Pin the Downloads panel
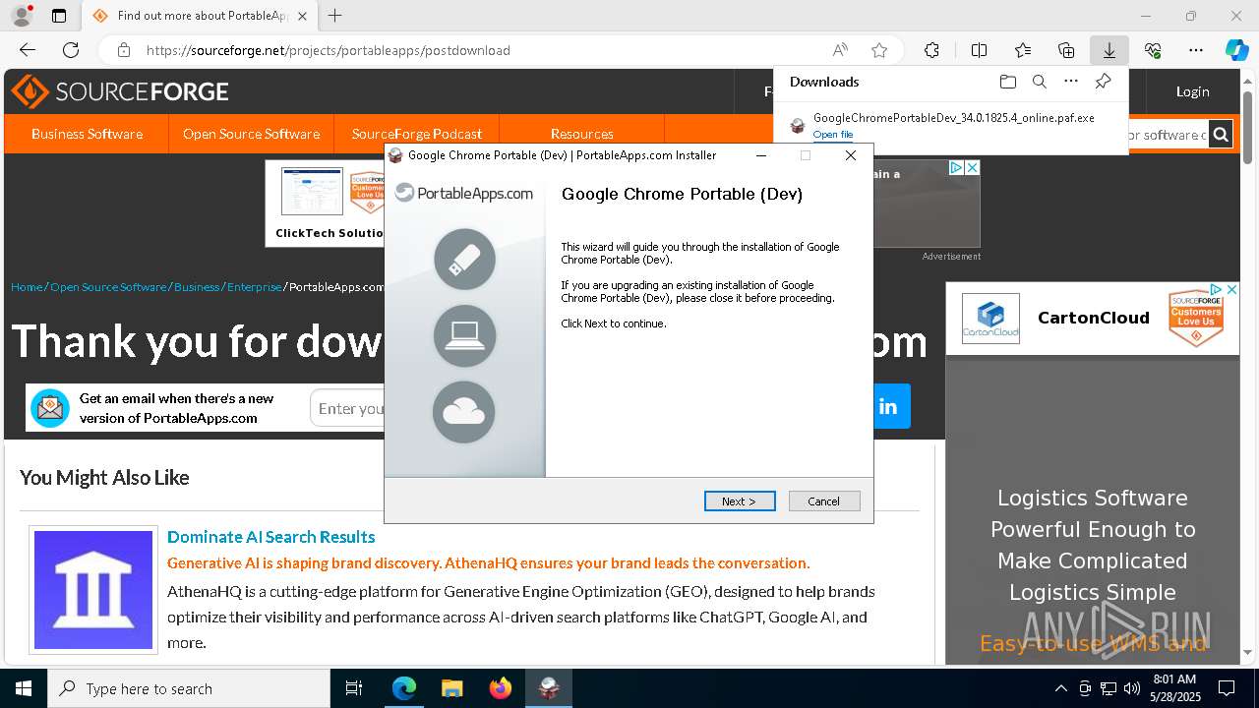The width and height of the screenshot is (1259, 708). [1103, 82]
